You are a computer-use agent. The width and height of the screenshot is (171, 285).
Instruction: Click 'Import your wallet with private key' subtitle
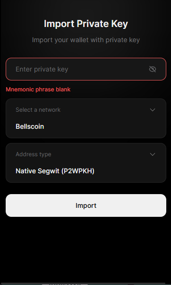(86, 40)
